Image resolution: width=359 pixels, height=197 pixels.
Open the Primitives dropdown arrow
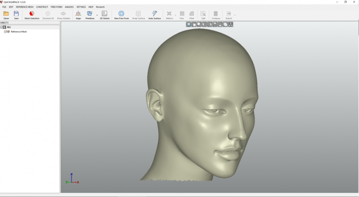point(97,15)
